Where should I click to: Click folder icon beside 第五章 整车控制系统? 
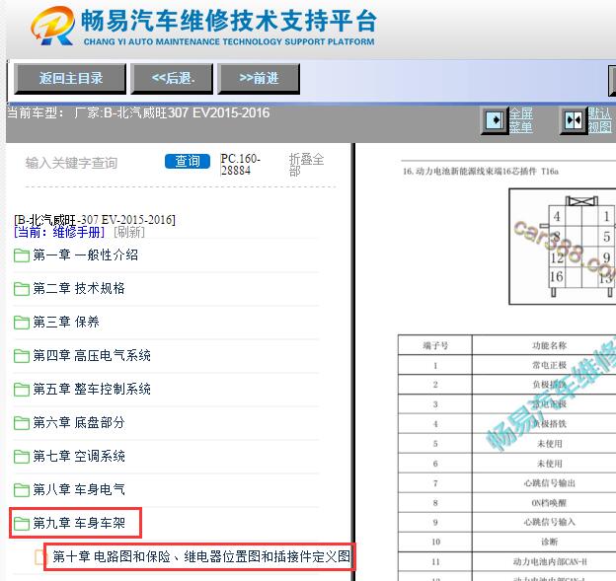[x=21, y=390]
